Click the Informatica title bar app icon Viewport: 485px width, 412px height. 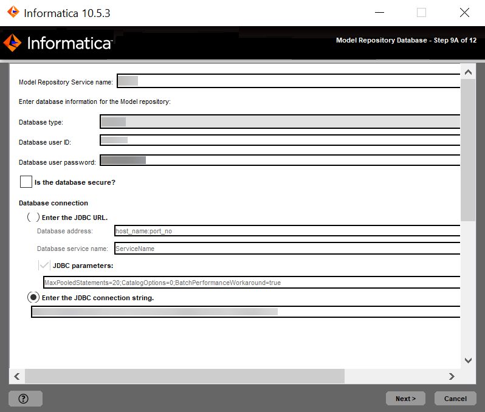click(x=13, y=12)
